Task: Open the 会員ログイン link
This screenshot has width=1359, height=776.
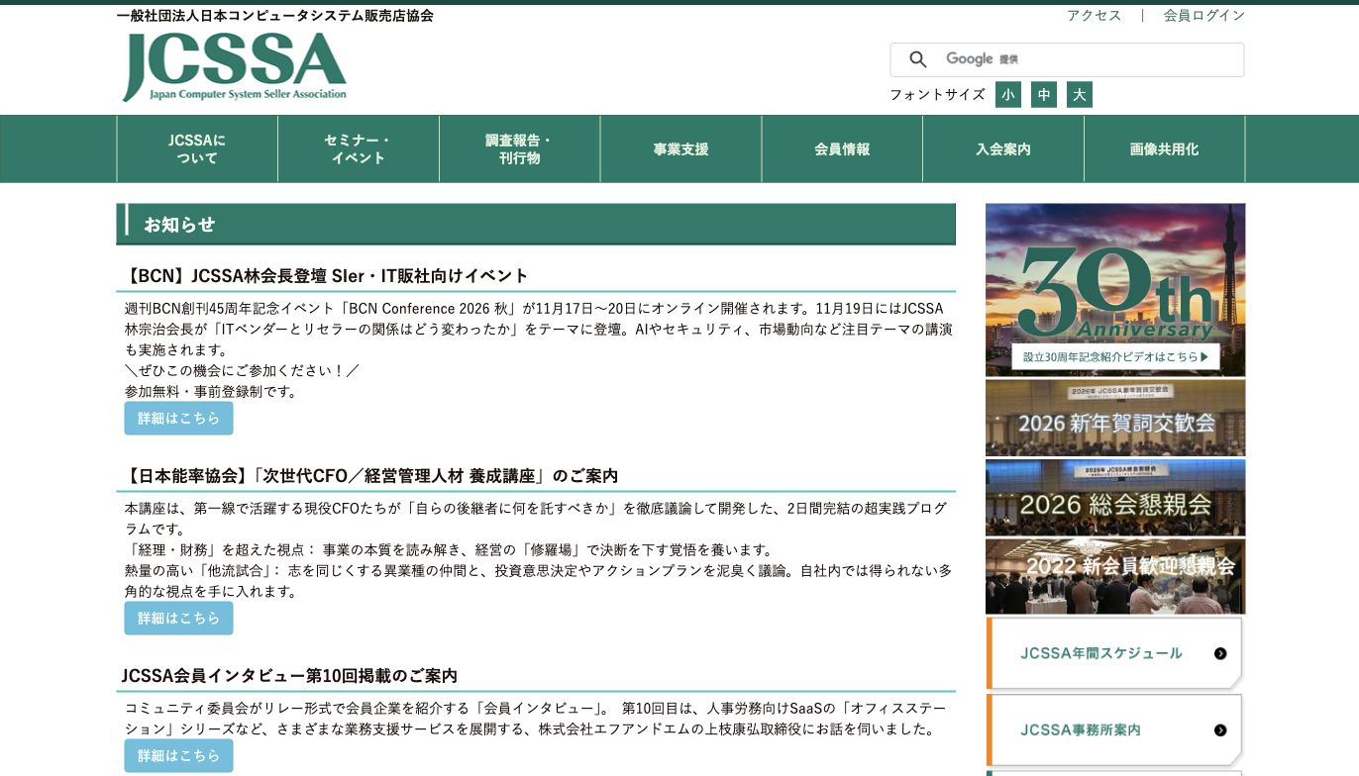Action: tap(1204, 15)
